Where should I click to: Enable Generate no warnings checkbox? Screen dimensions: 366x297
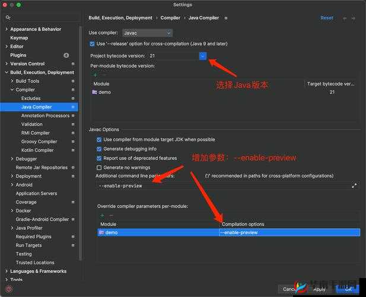click(99, 168)
